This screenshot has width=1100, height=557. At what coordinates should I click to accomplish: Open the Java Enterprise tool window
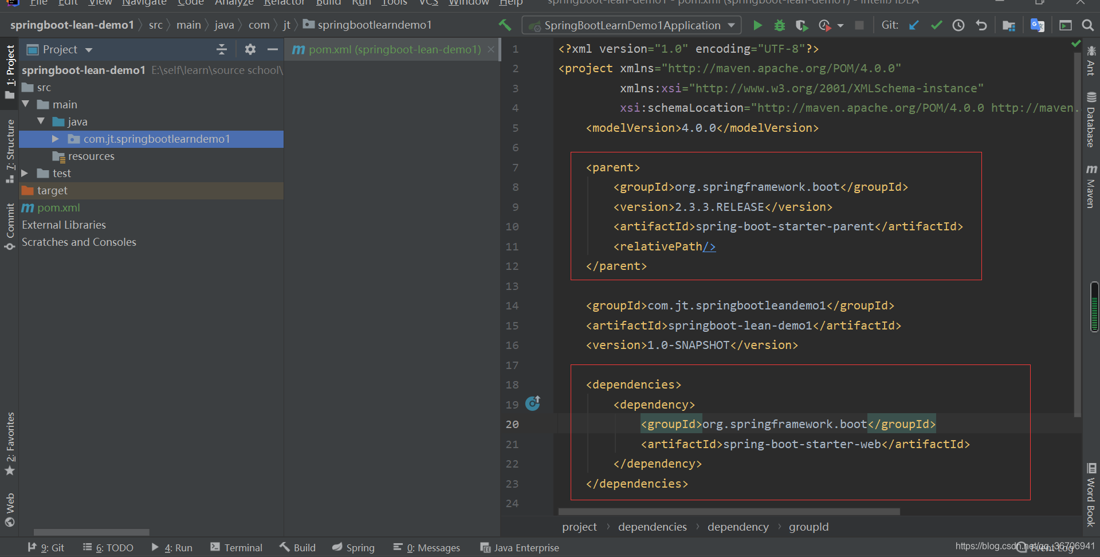[x=520, y=548]
